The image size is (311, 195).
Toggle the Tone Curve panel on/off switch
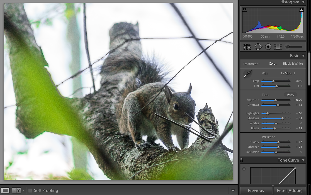[x=241, y=160]
